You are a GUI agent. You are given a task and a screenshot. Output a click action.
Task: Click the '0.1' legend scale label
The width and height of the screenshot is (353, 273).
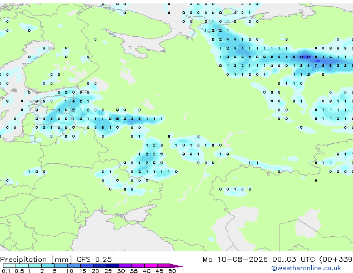pos(6,271)
